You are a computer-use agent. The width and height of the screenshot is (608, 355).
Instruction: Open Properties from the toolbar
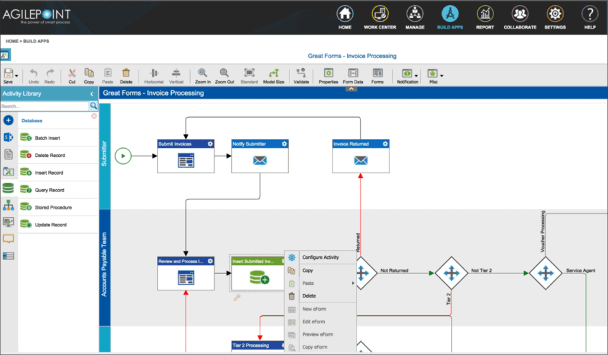[329, 73]
